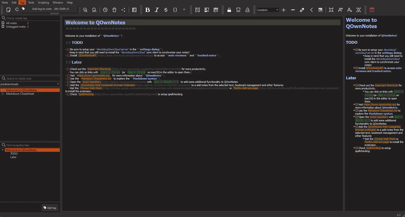
Task: Check the Install QOwnNotesAPI preview checkbox
Action: point(357,68)
